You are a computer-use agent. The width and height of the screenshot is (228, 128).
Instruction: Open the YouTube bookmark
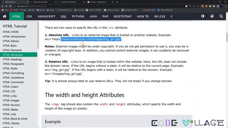(x=14, y=10)
